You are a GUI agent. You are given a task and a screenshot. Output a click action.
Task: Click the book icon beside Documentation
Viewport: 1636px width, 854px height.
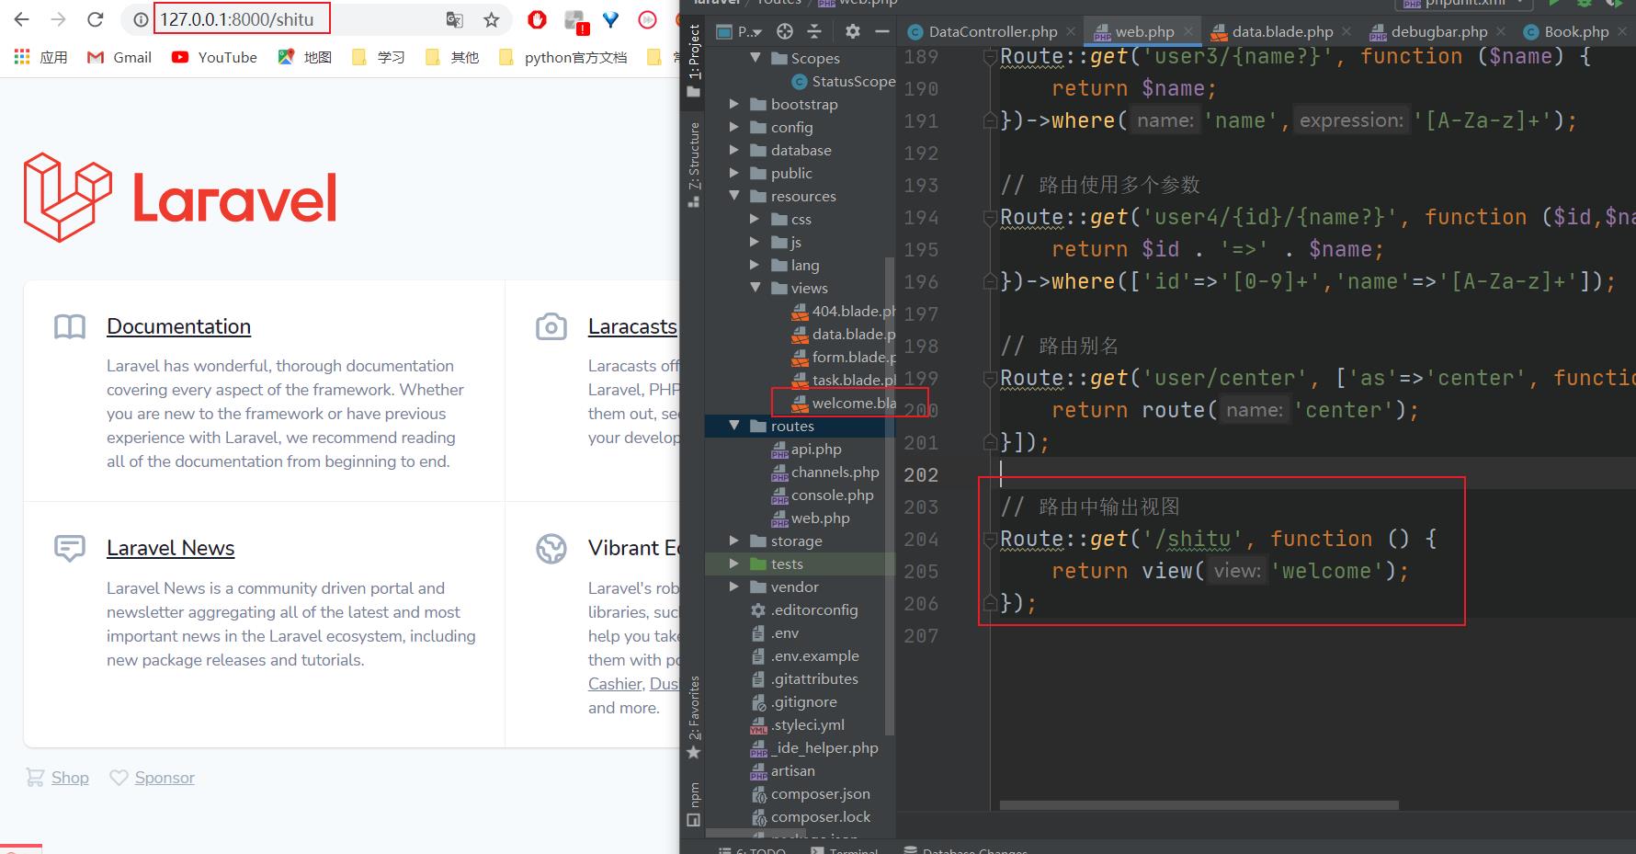[70, 326]
